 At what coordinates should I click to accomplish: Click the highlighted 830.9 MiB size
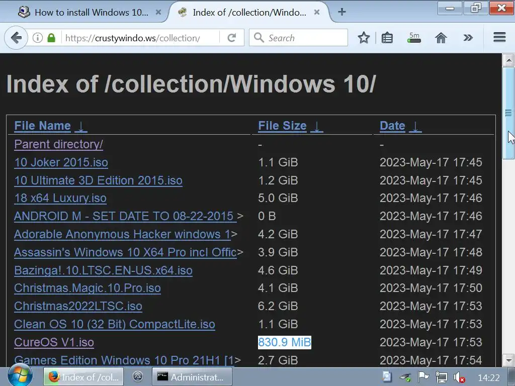coord(285,342)
